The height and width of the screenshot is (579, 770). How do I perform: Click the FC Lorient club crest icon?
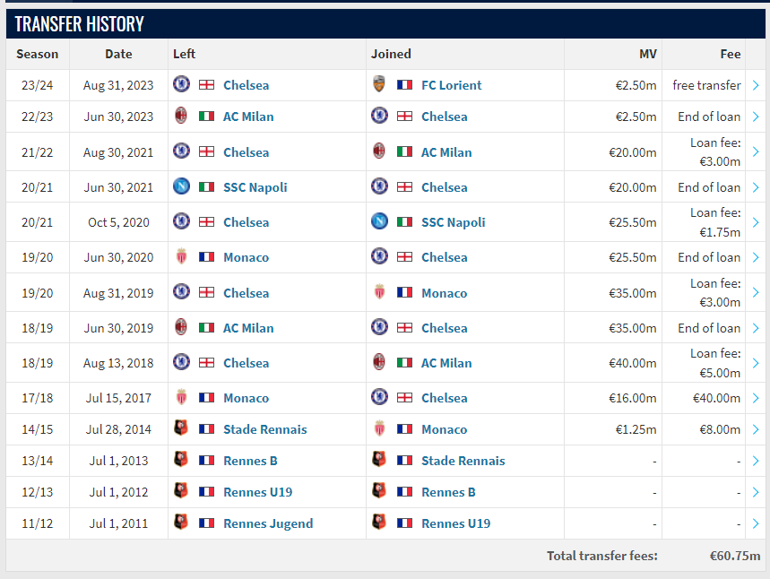(x=378, y=84)
